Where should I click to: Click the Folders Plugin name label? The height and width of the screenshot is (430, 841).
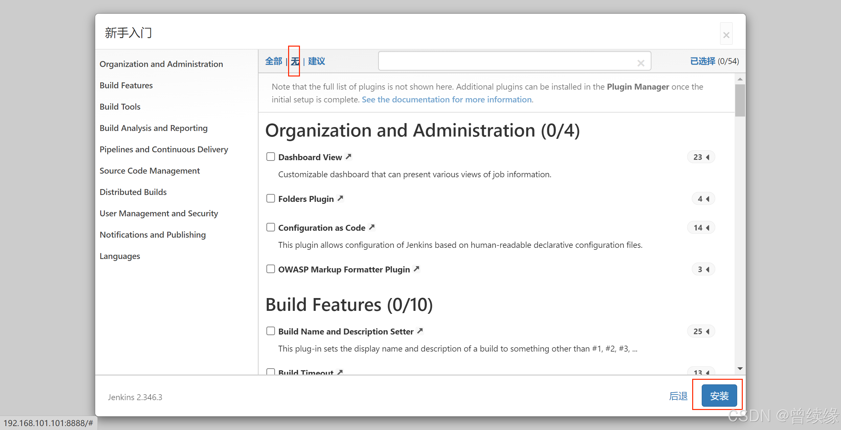[306, 199]
